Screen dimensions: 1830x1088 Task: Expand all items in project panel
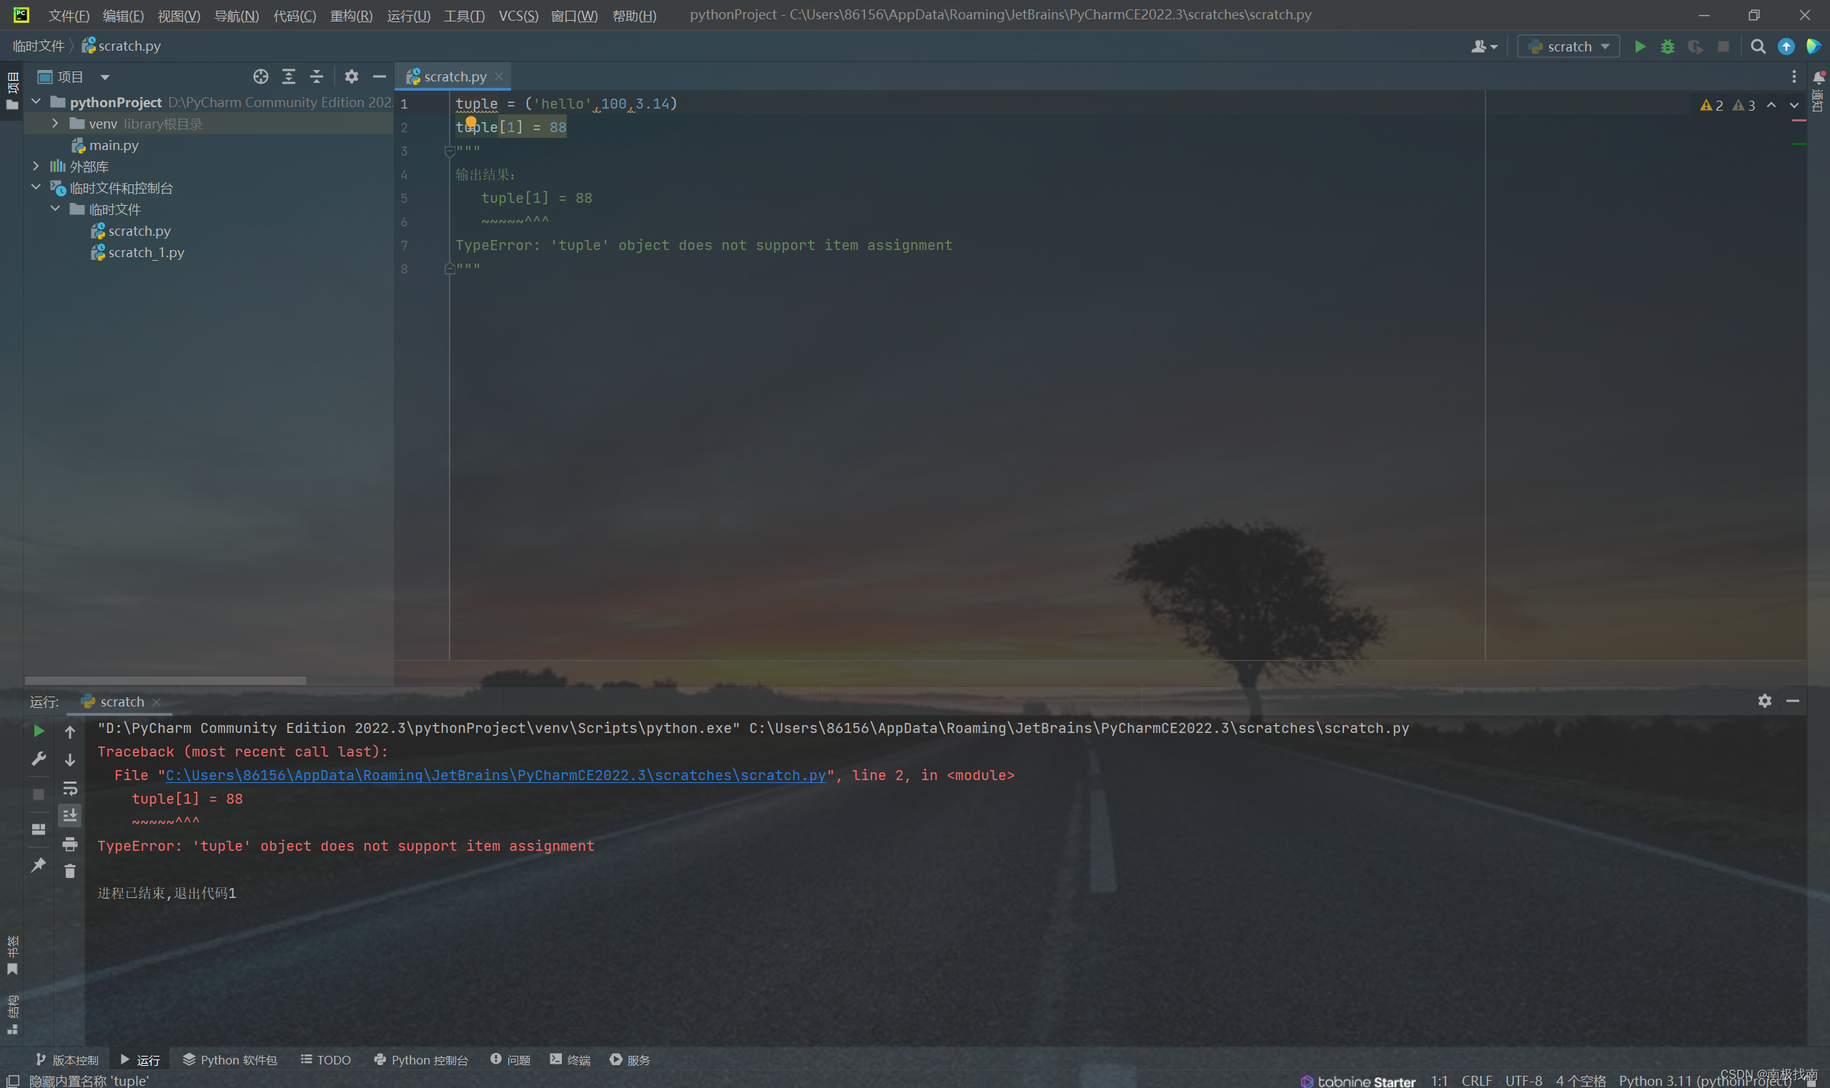coord(289,76)
